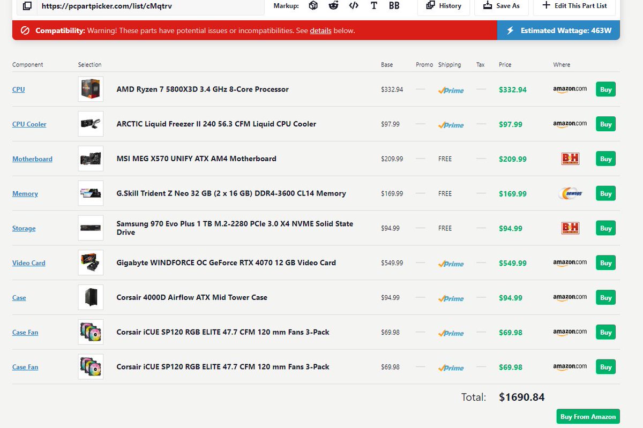The width and height of the screenshot is (643, 428).
Task: Click the Corsair 4000D case thumbnail
Action: coord(91,297)
